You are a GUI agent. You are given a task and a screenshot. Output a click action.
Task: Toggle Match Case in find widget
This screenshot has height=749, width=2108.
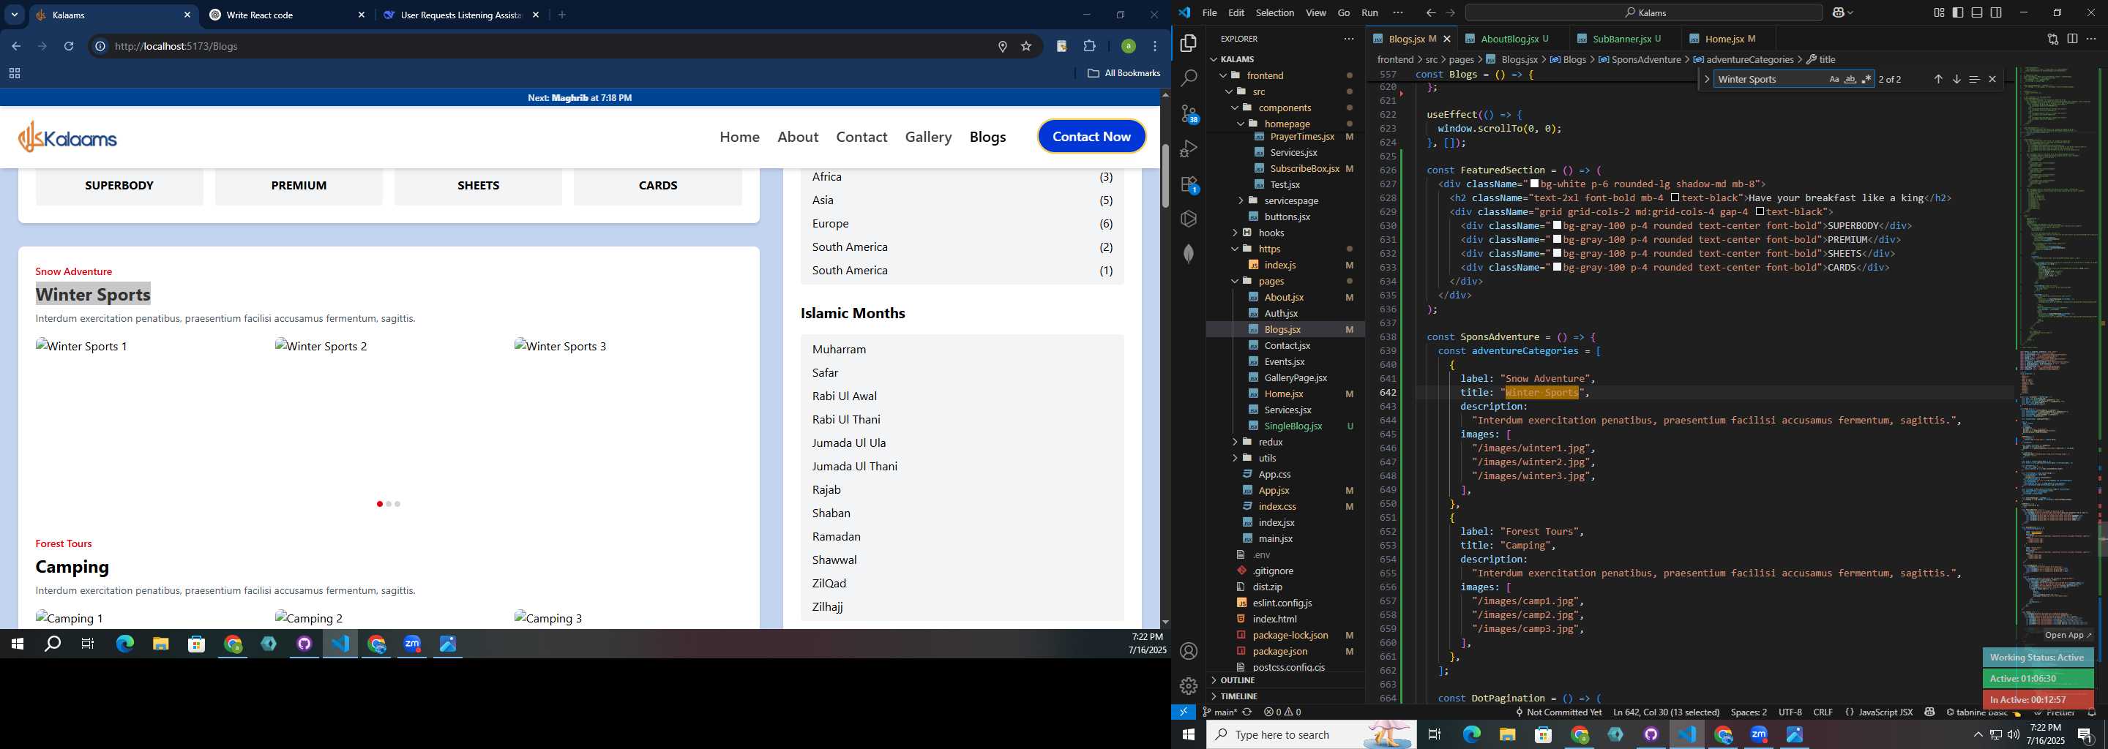point(1834,79)
